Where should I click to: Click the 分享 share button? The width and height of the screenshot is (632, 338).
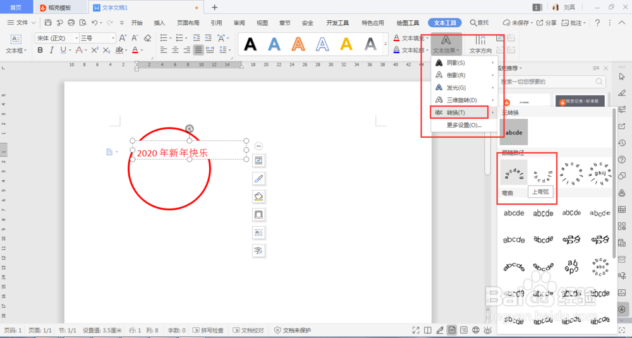546,23
